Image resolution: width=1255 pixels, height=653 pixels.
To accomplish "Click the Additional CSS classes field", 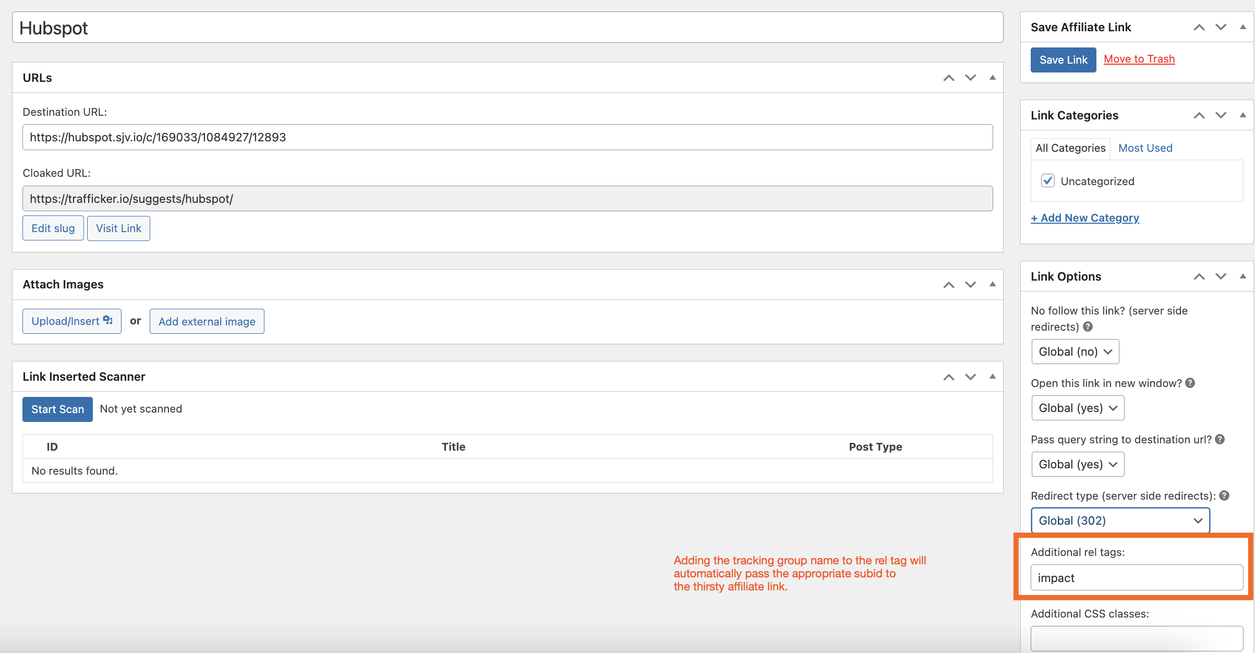I will (1137, 639).
